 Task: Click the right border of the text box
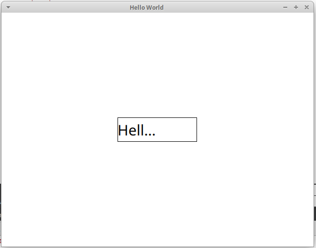(x=197, y=130)
